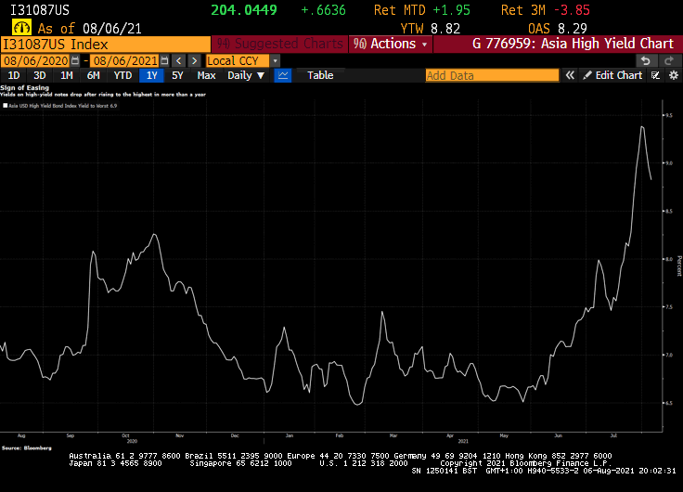Select the YTD range tab

point(122,75)
